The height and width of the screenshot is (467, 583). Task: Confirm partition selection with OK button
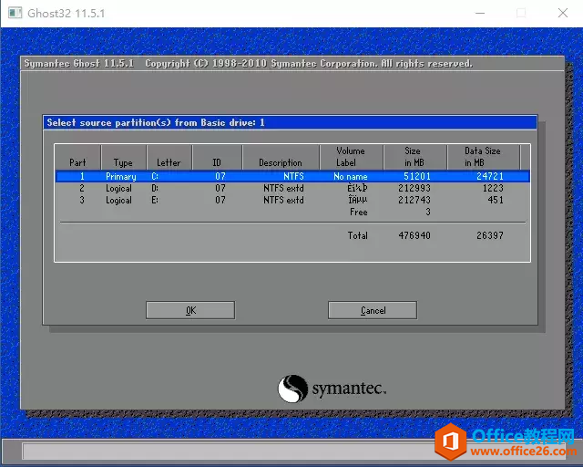[190, 310]
